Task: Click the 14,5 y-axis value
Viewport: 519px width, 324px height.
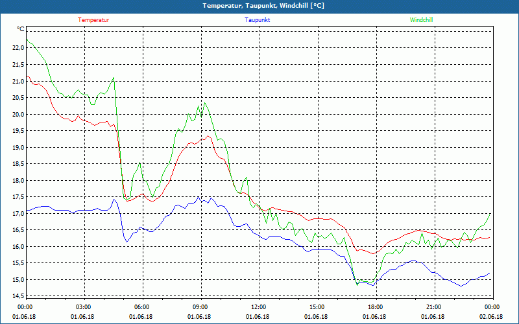Action: (18, 296)
